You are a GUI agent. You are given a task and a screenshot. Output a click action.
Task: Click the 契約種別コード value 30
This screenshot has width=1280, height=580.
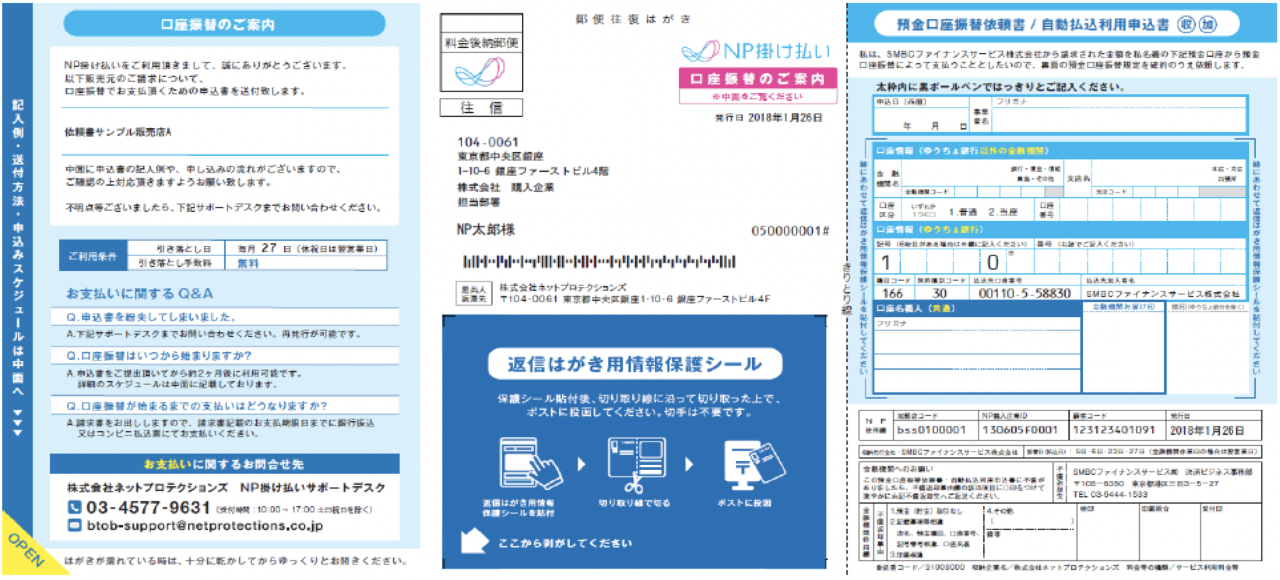coord(940,293)
